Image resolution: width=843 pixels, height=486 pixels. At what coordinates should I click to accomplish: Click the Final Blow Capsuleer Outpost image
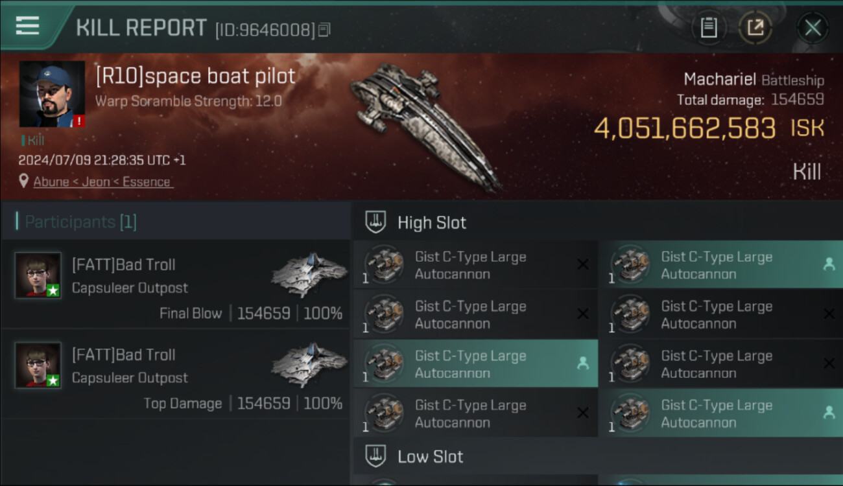tap(309, 274)
